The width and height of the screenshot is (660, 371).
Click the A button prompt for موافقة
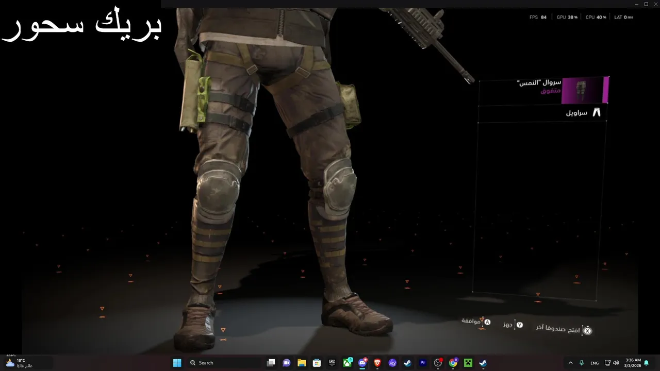487,323
